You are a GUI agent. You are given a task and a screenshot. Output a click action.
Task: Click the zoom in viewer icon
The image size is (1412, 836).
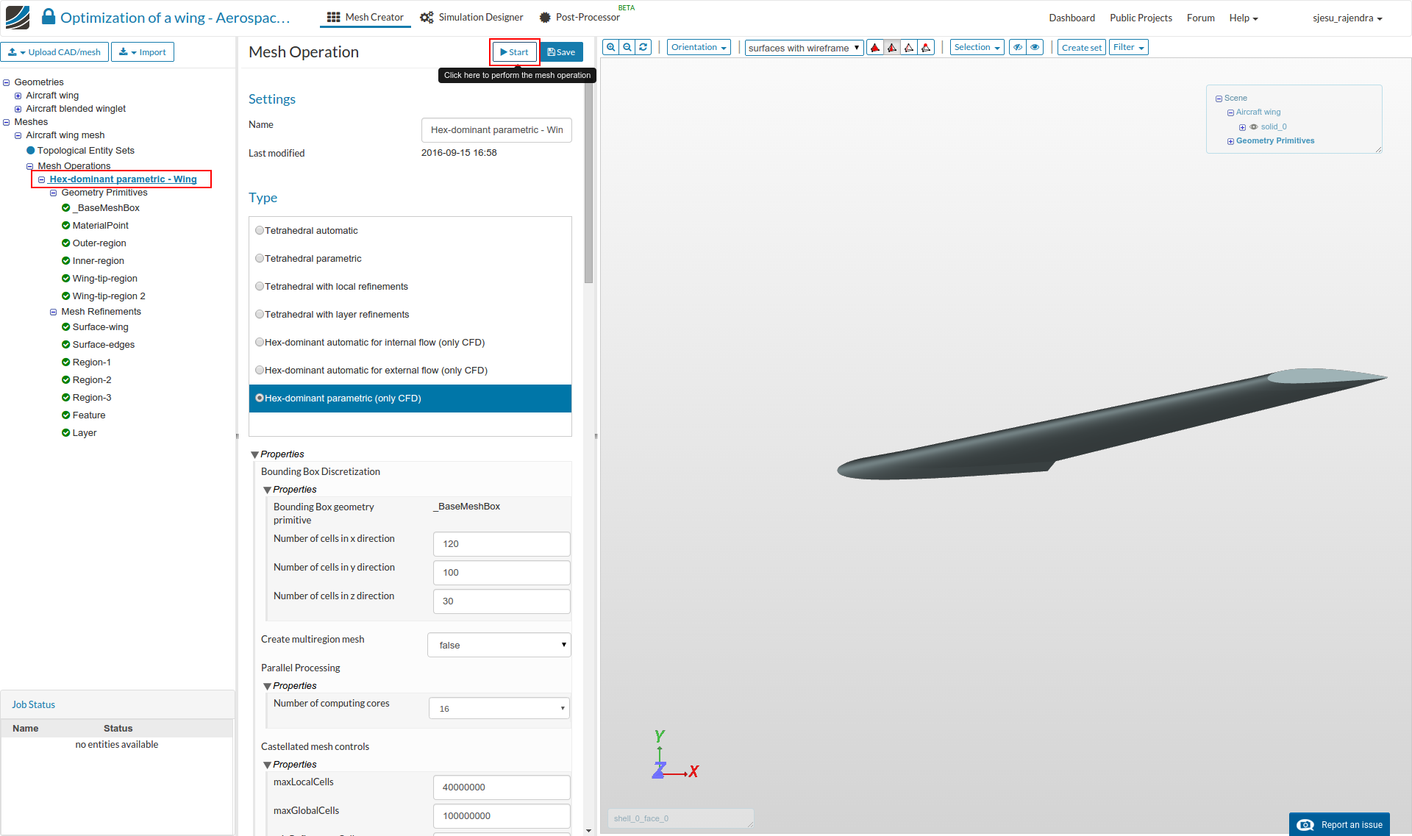click(x=610, y=47)
